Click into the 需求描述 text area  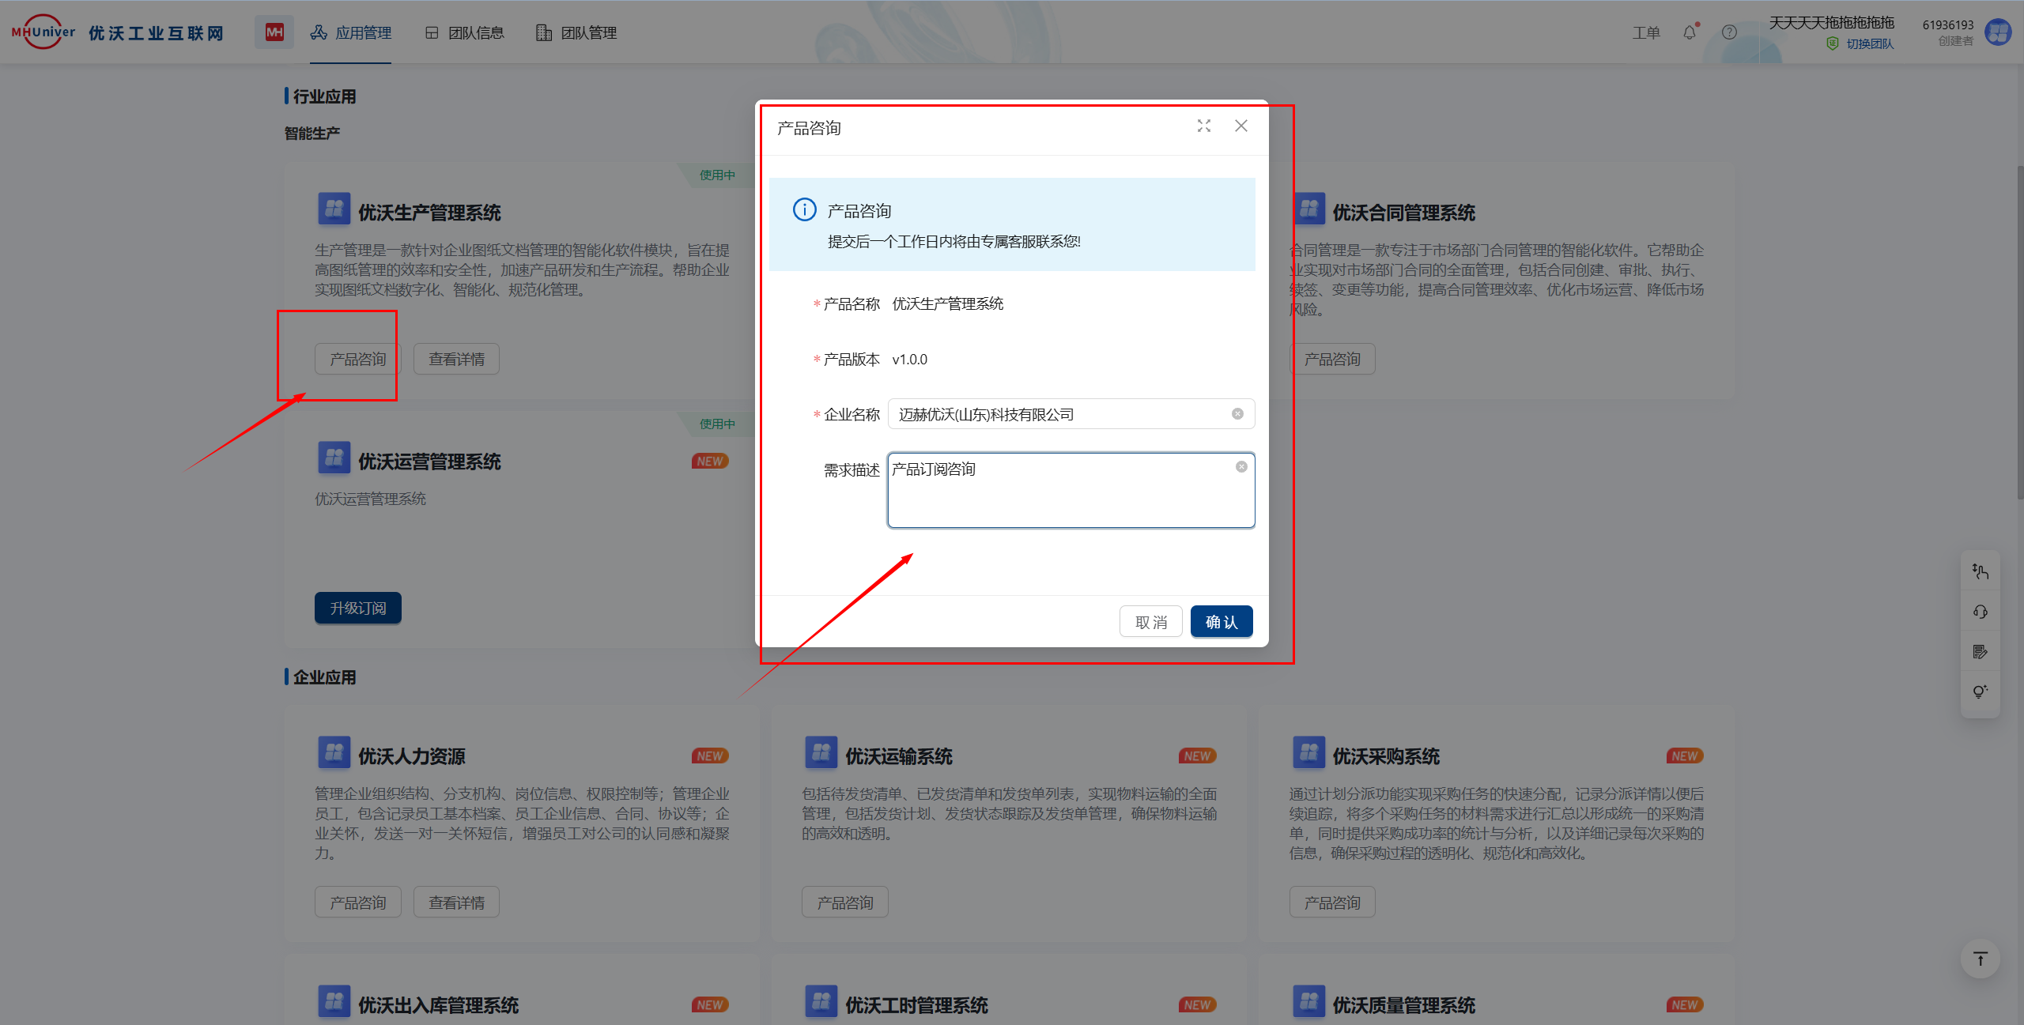(x=1059, y=498)
